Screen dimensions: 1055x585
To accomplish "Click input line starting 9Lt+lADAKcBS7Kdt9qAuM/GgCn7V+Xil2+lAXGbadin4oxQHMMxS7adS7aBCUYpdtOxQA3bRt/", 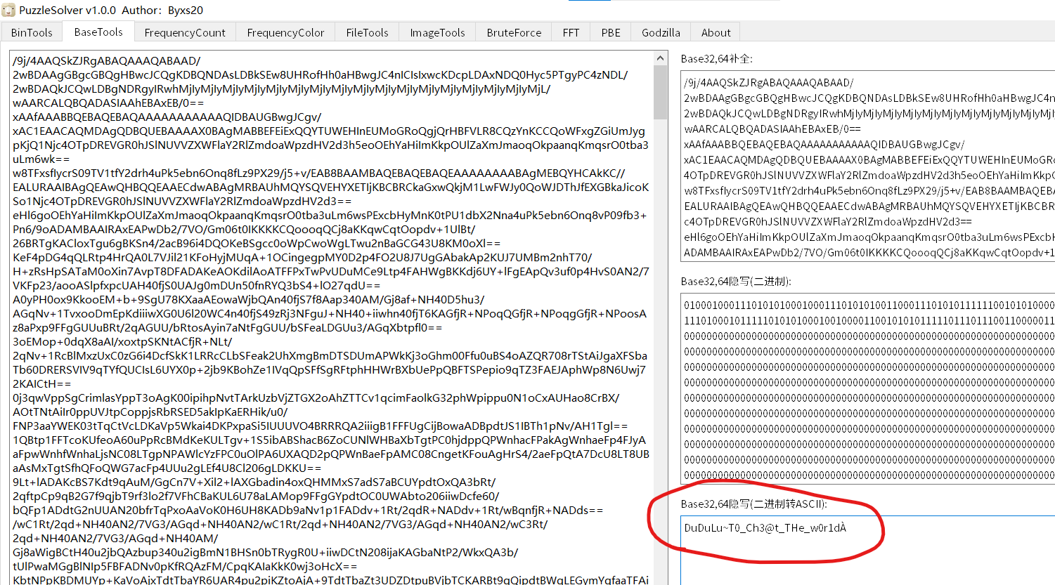I will tap(255, 482).
